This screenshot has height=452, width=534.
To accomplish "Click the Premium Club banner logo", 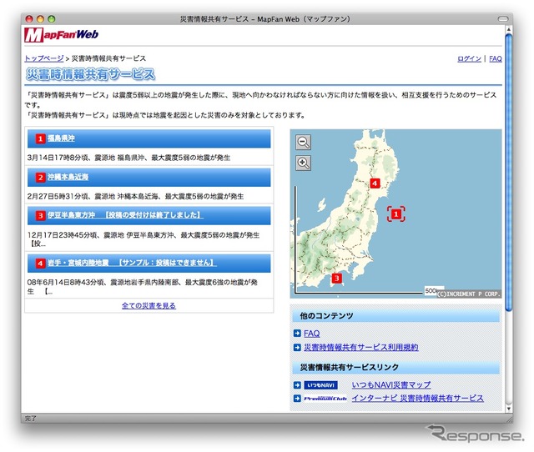I will [x=325, y=399].
